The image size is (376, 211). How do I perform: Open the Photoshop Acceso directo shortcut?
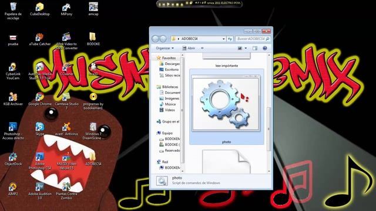[x=13, y=131]
